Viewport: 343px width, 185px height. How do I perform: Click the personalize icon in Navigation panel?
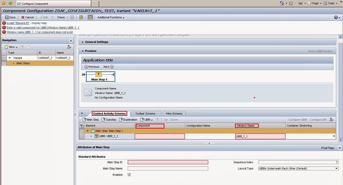point(69,47)
